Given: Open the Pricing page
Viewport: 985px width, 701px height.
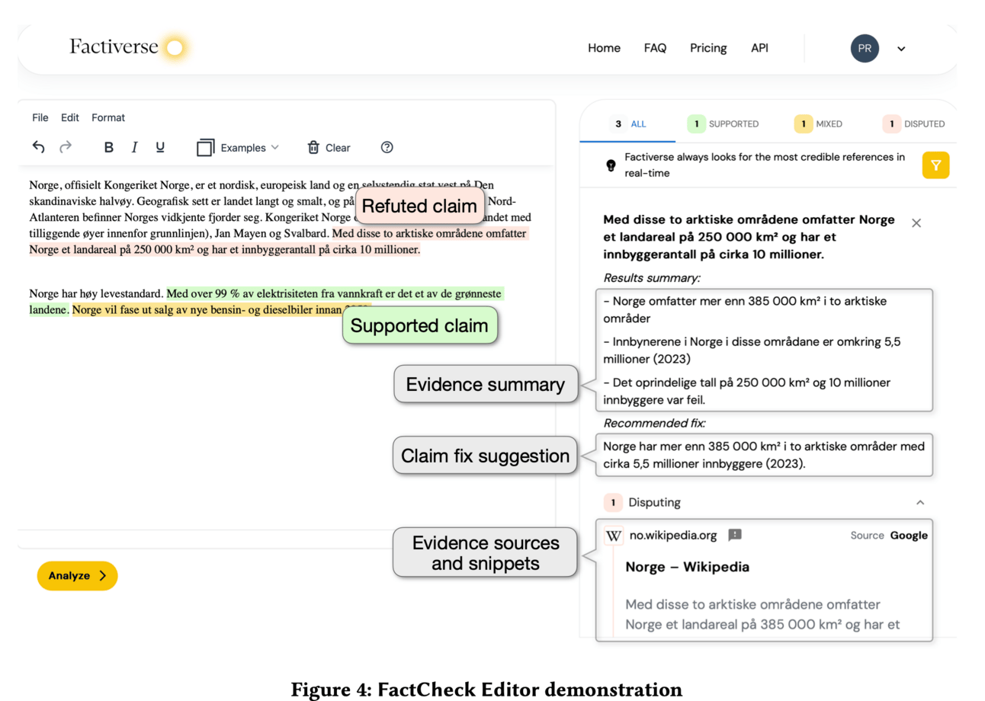Looking at the screenshot, I should pos(708,48).
